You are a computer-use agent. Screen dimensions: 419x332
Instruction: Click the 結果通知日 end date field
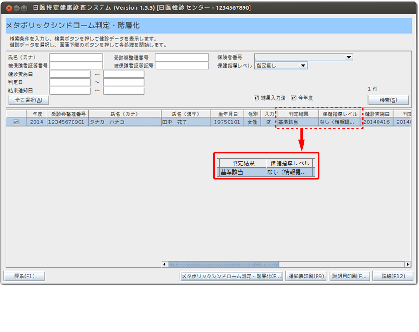124,91
